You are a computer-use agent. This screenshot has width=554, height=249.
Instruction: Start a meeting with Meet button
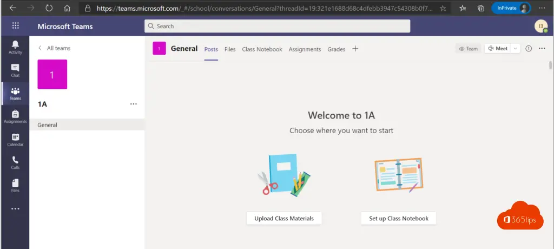point(498,49)
